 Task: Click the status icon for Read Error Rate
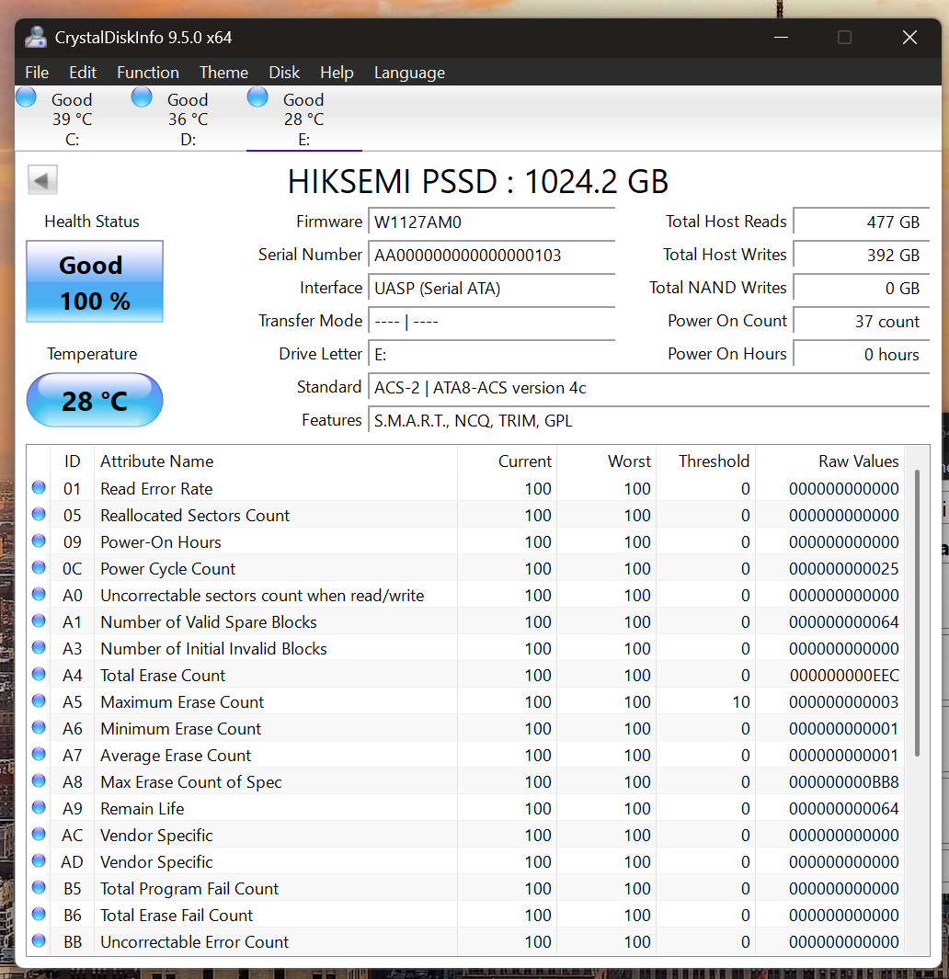click(x=39, y=487)
